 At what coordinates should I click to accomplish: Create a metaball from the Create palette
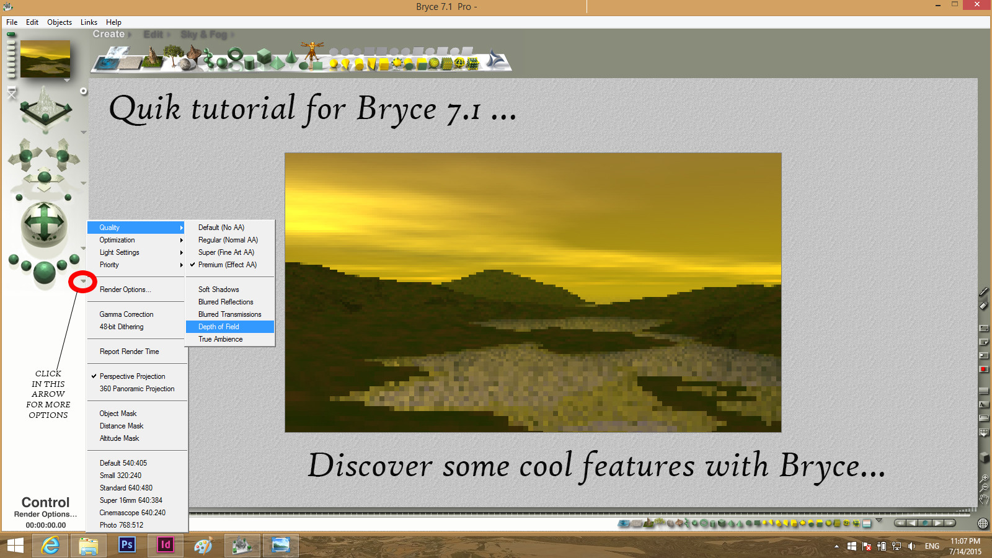coord(208,58)
